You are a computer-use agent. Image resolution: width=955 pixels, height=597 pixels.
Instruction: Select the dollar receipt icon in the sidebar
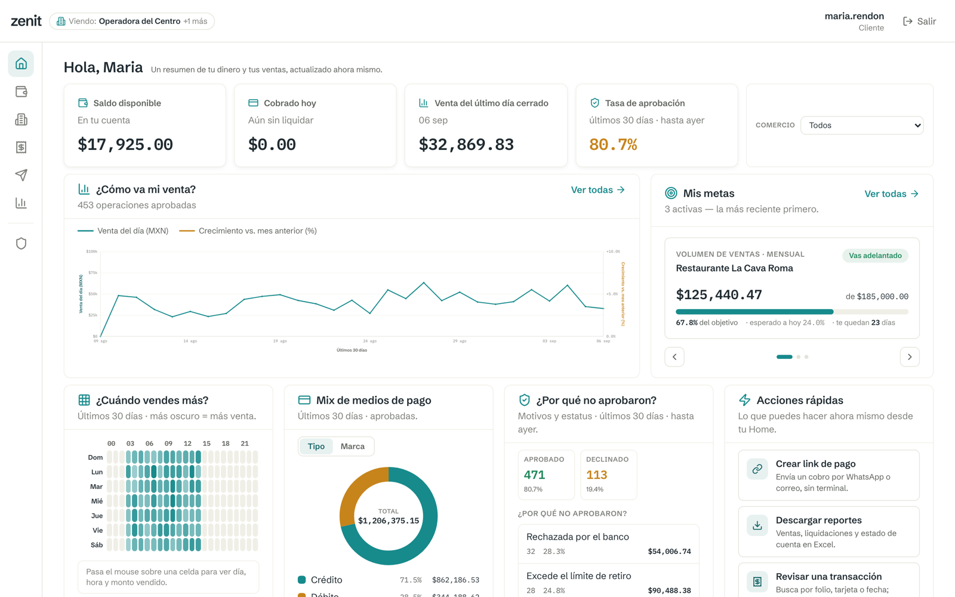click(x=21, y=147)
